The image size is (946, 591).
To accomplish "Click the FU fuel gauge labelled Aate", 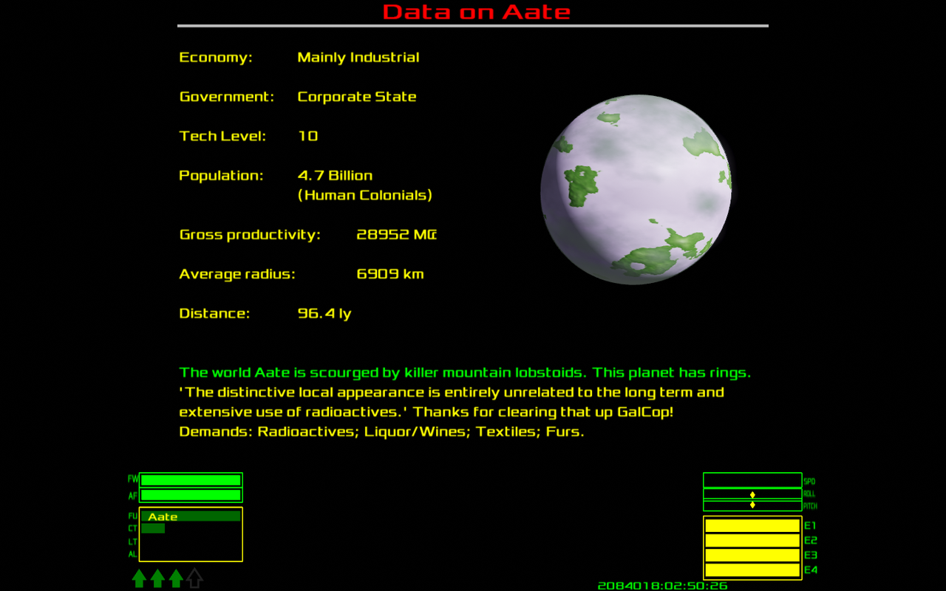I will (191, 516).
